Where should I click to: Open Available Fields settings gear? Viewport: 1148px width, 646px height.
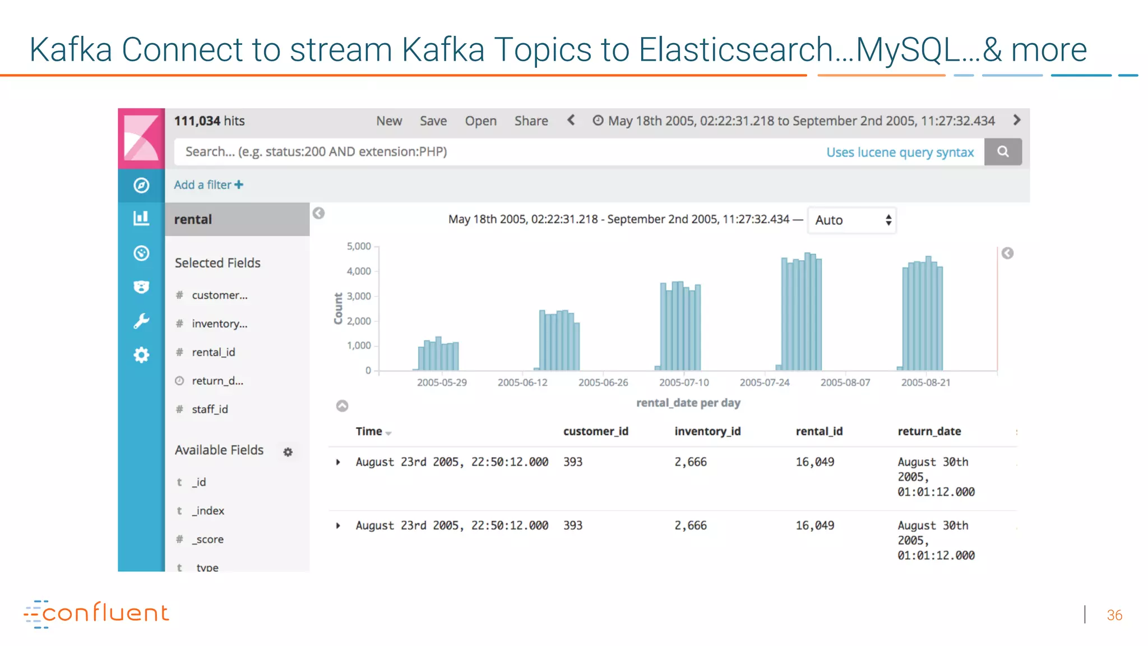click(288, 452)
